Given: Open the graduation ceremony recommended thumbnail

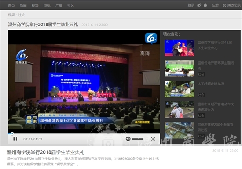Looking at the screenshot, I should (x=180, y=48).
